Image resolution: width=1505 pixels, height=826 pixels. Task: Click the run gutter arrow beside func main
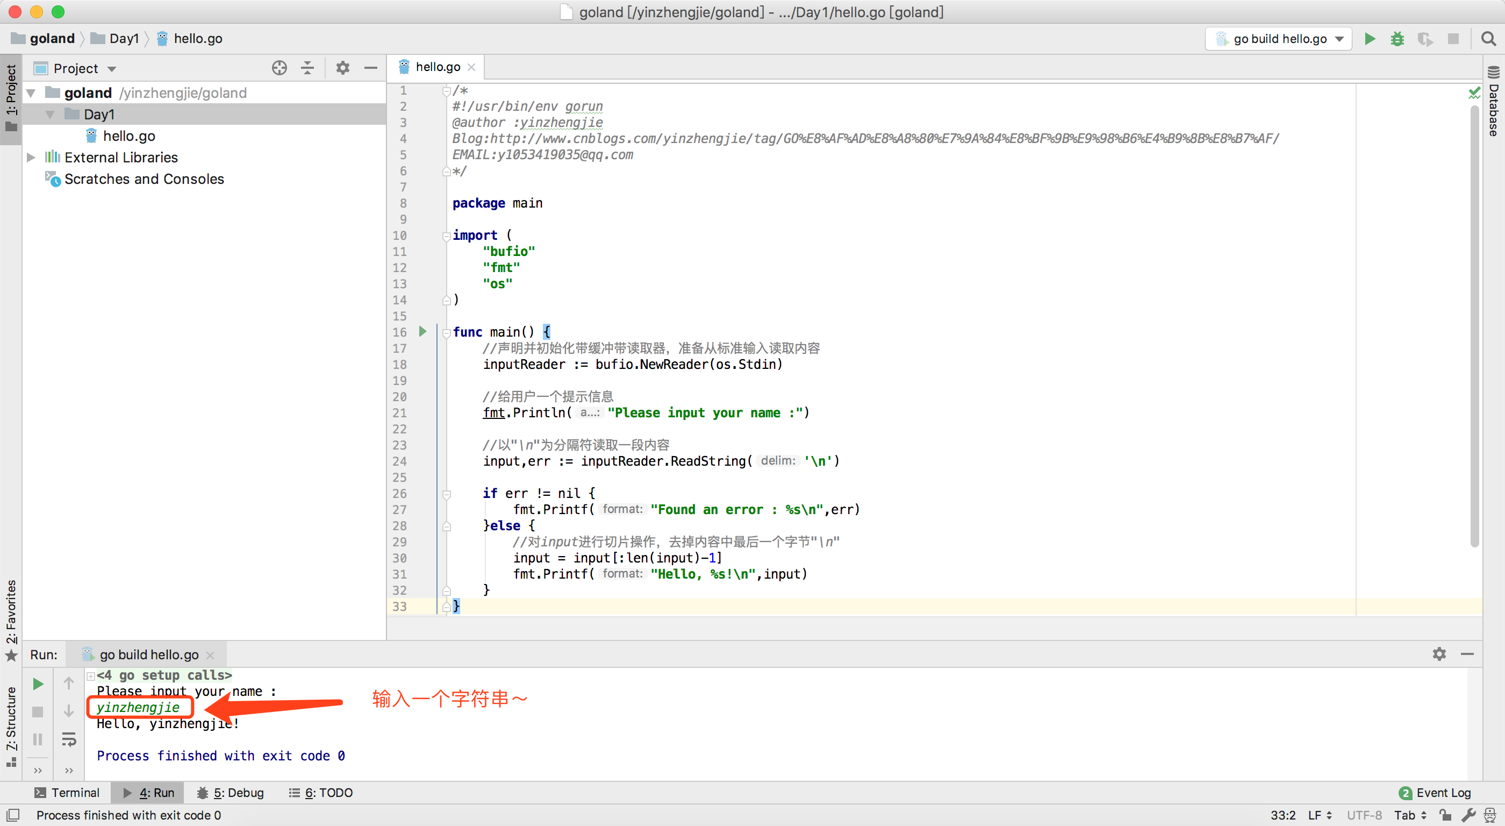(x=422, y=331)
